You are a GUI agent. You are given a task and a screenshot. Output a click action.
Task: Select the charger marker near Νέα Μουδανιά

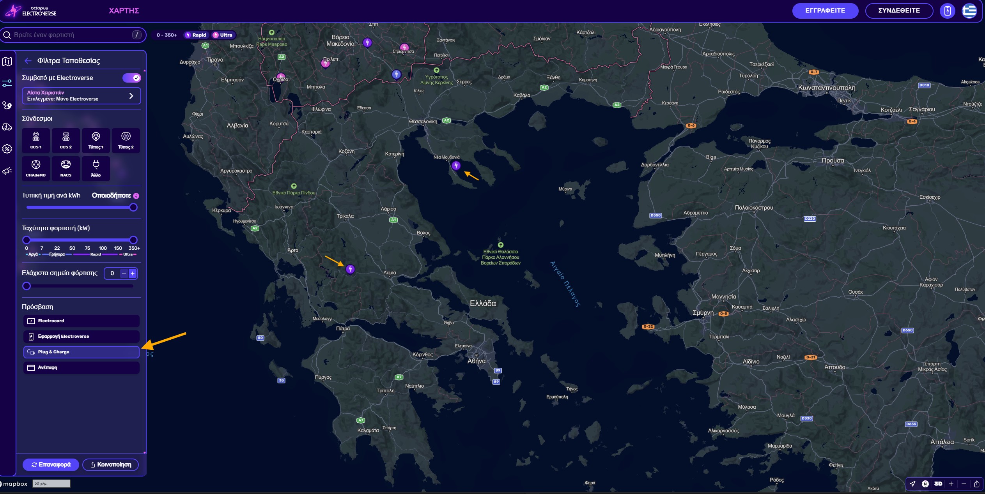(x=456, y=166)
